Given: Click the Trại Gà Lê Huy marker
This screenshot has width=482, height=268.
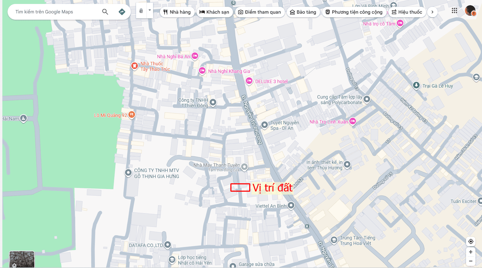Looking at the screenshot, I should point(416,85).
